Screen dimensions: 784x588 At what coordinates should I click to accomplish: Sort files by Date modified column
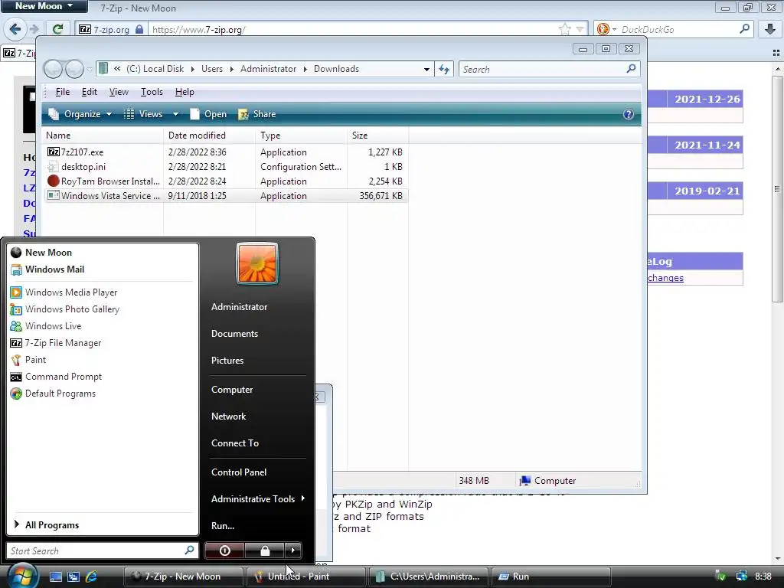(209, 136)
